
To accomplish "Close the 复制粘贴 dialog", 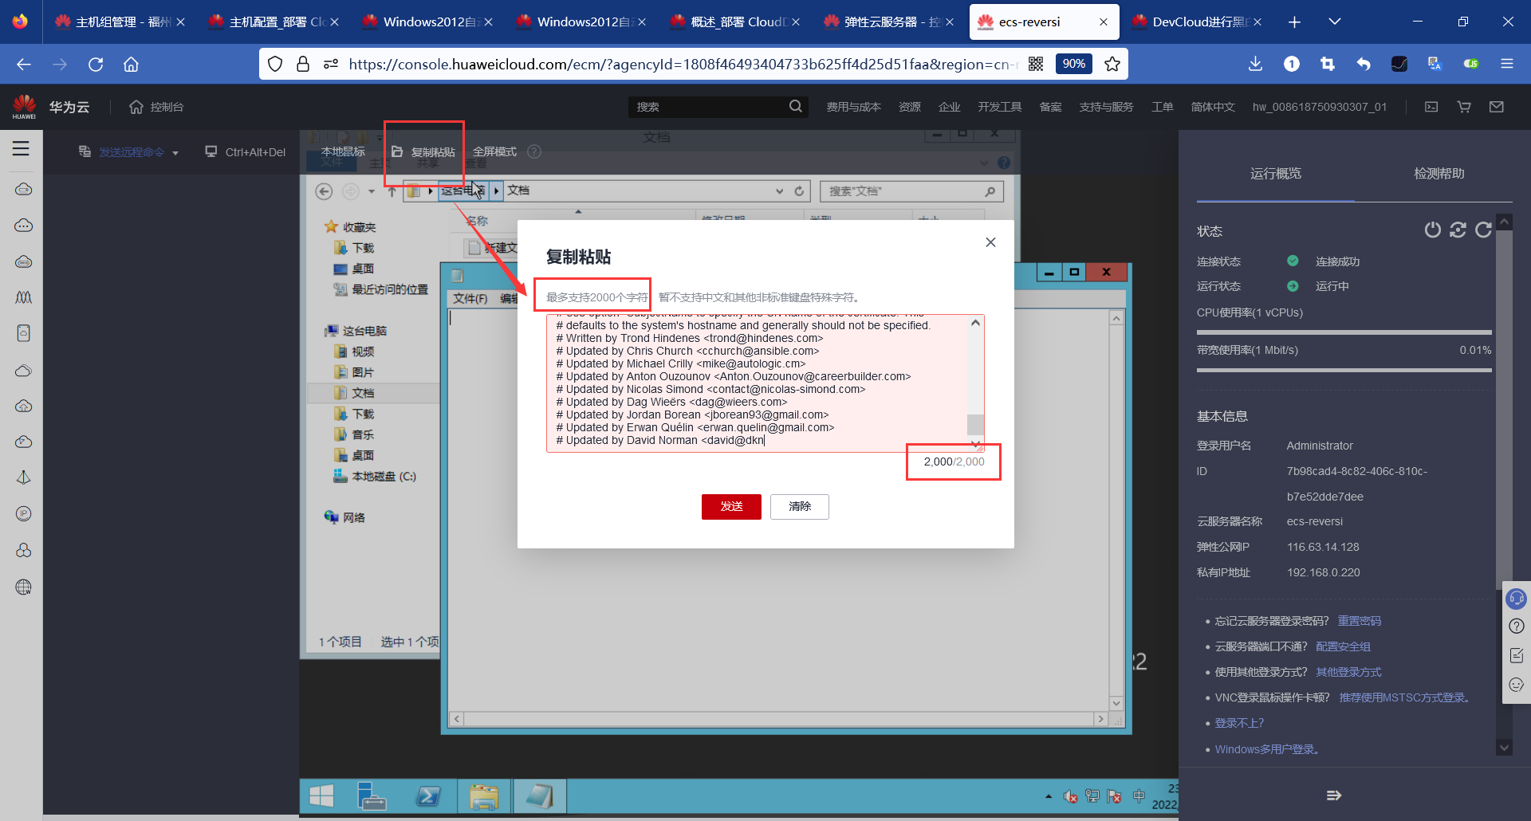I will (x=990, y=242).
